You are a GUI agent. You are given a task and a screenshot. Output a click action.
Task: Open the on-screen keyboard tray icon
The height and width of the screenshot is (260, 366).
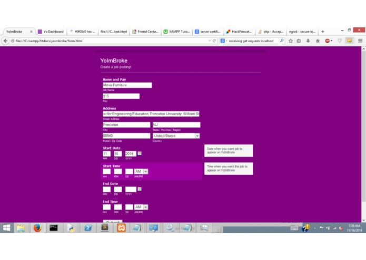294,228
